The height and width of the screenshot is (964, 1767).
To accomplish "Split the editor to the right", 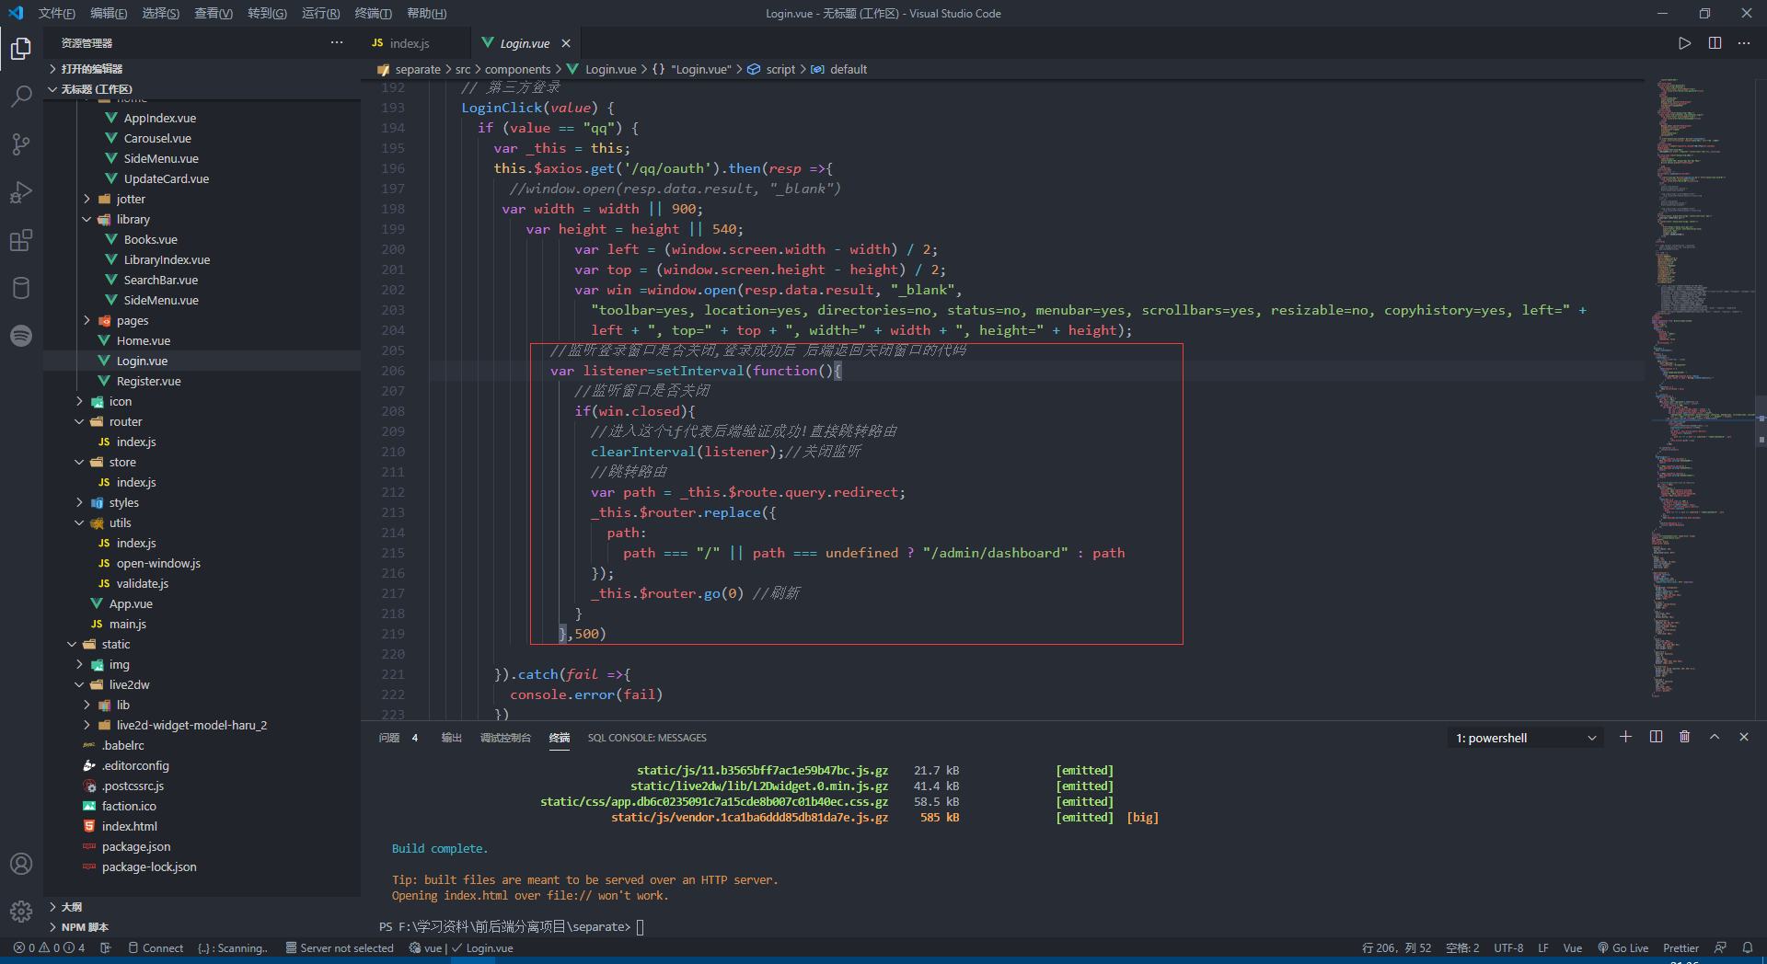I will tap(1715, 43).
